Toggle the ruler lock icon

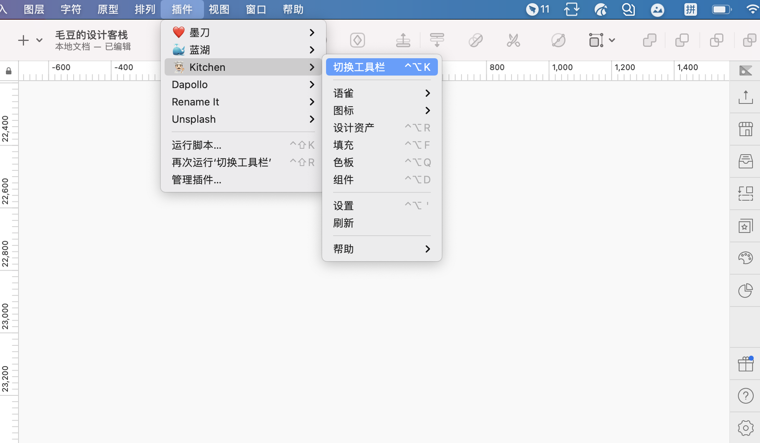click(x=9, y=71)
